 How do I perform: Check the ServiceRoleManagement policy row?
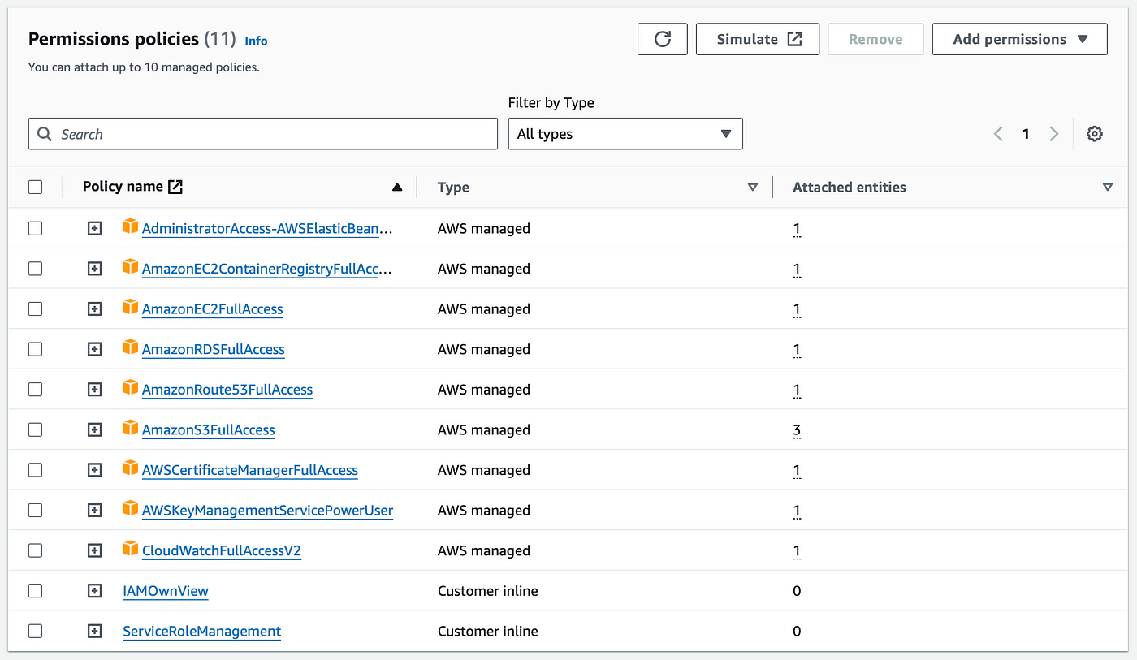pyautogui.click(x=35, y=631)
